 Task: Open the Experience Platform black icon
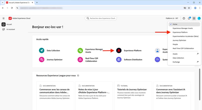tap(119, 50)
